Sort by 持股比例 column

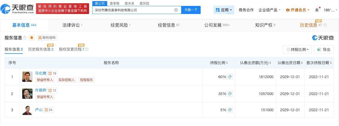point(219,63)
